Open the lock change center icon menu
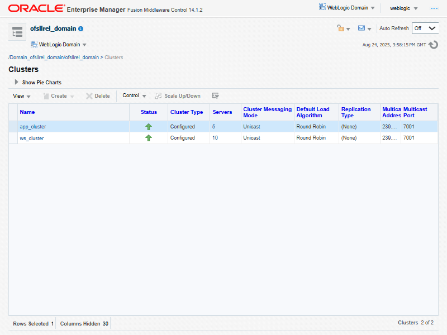 tap(343, 28)
